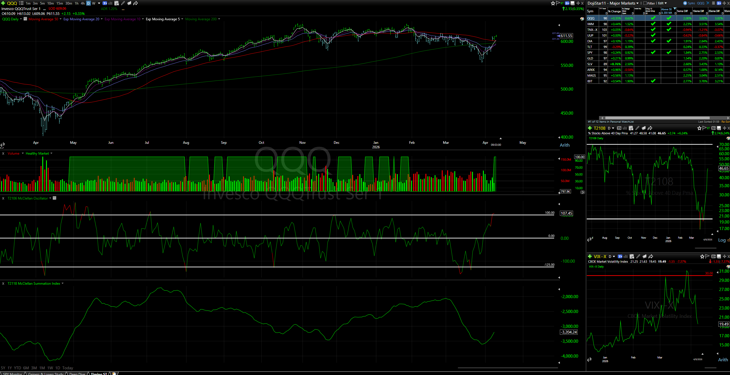The width and height of the screenshot is (730, 375).
Task: Enable the Filter checkbox in watchlist header
Action: click(x=645, y=3)
